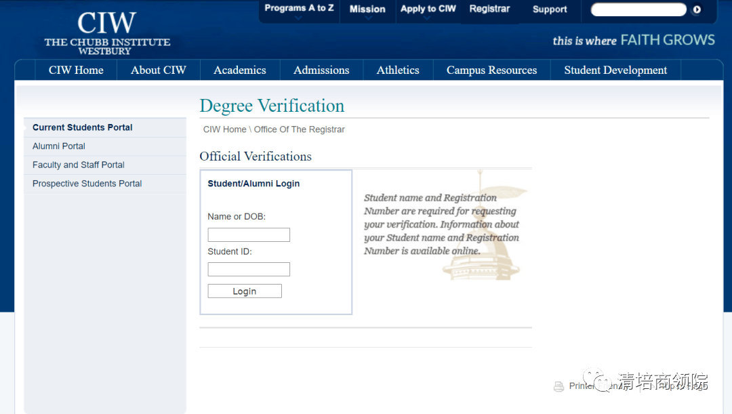Viewport: 732px width, 414px height.
Task: Open the Admissions navigation tab
Action: coord(321,70)
